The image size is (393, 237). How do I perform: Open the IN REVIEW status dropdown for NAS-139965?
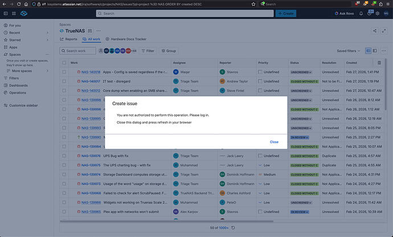(x=299, y=212)
